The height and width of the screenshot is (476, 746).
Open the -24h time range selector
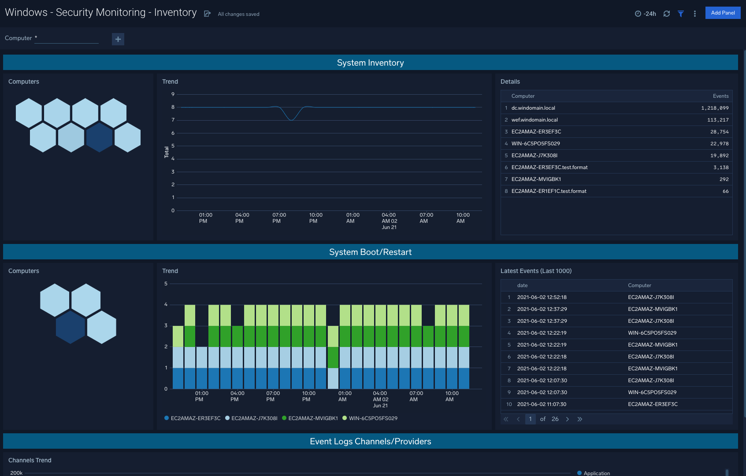point(649,14)
